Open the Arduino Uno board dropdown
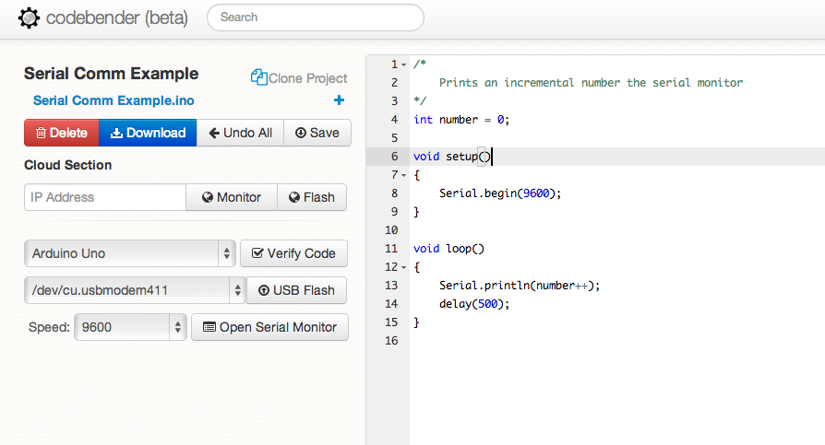Viewport: 825px width, 445px height. (x=129, y=253)
